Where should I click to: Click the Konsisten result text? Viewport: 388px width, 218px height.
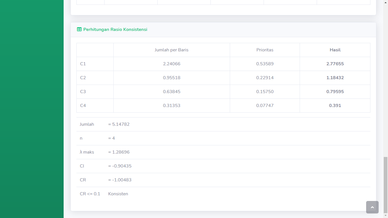[x=118, y=194]
